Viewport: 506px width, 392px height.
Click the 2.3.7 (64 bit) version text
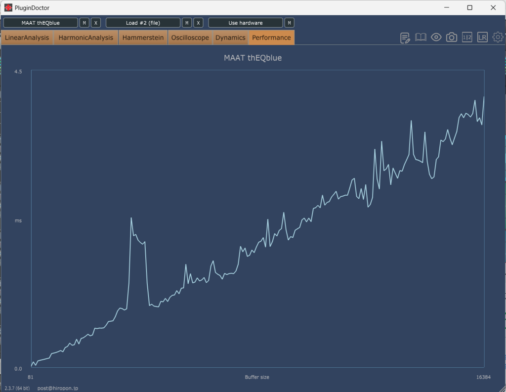point(17,388)
